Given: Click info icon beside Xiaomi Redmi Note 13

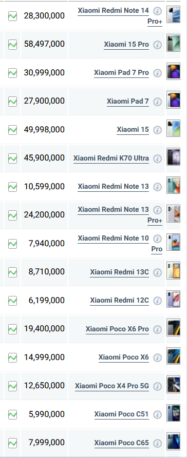Looking at the screenshot, I should [157, 187].
